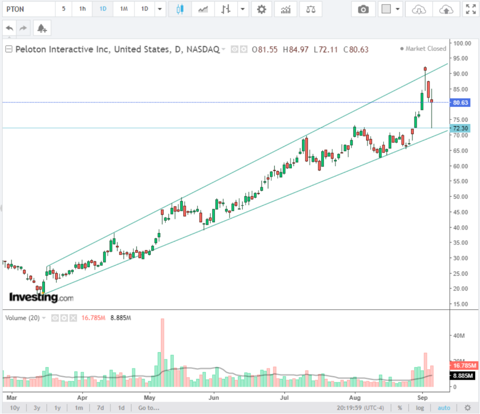Screen dimensions: 480x414
Task: Open dropdown arrow after NASDAQ title
Action: coord(224,49)
